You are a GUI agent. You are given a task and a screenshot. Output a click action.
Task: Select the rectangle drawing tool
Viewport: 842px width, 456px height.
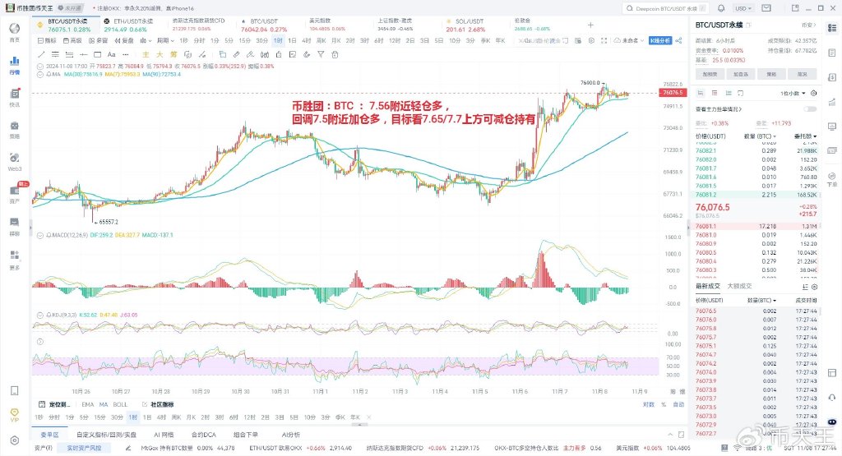(97, 54)
